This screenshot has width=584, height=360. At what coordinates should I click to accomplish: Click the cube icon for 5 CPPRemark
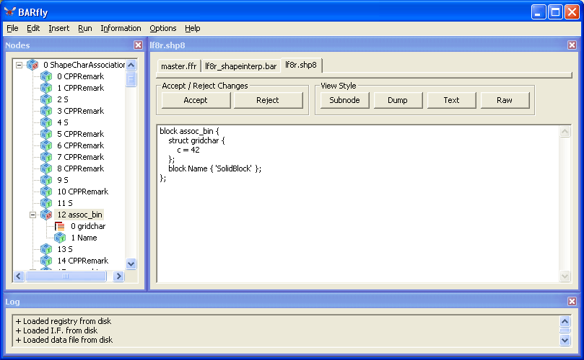46,134
